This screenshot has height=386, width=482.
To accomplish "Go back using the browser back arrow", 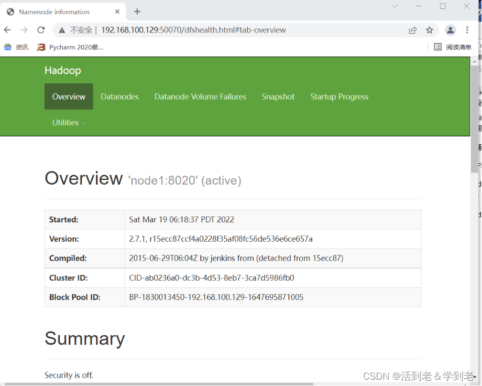I will point(7,30).
